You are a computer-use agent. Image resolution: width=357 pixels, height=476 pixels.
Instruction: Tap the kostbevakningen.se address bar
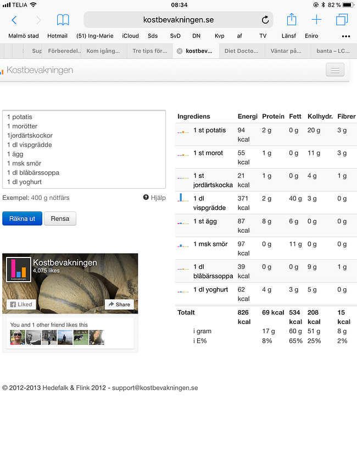[x=178, y=20]
